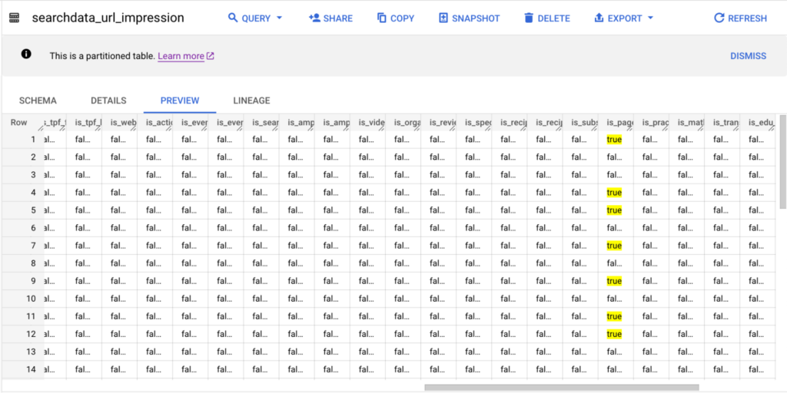Image resolution: width=787 pixels, height=393 pixels.
Task: Click the is_prac column header
Action: [x=652, y=122]
